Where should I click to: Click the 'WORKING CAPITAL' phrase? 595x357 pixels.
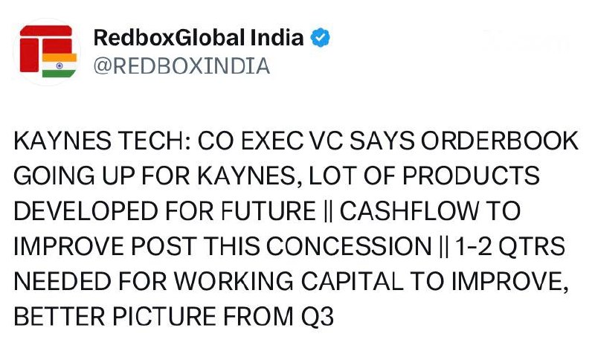coord(289,281)
